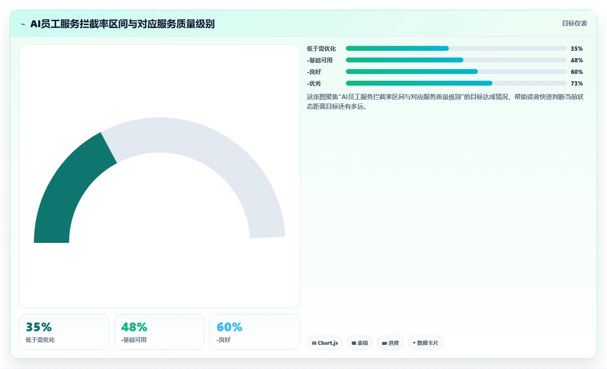Click the 48% stat card labeled -基础可用
The width and height of the screenshot is (607, 369).
click(159, 332)
